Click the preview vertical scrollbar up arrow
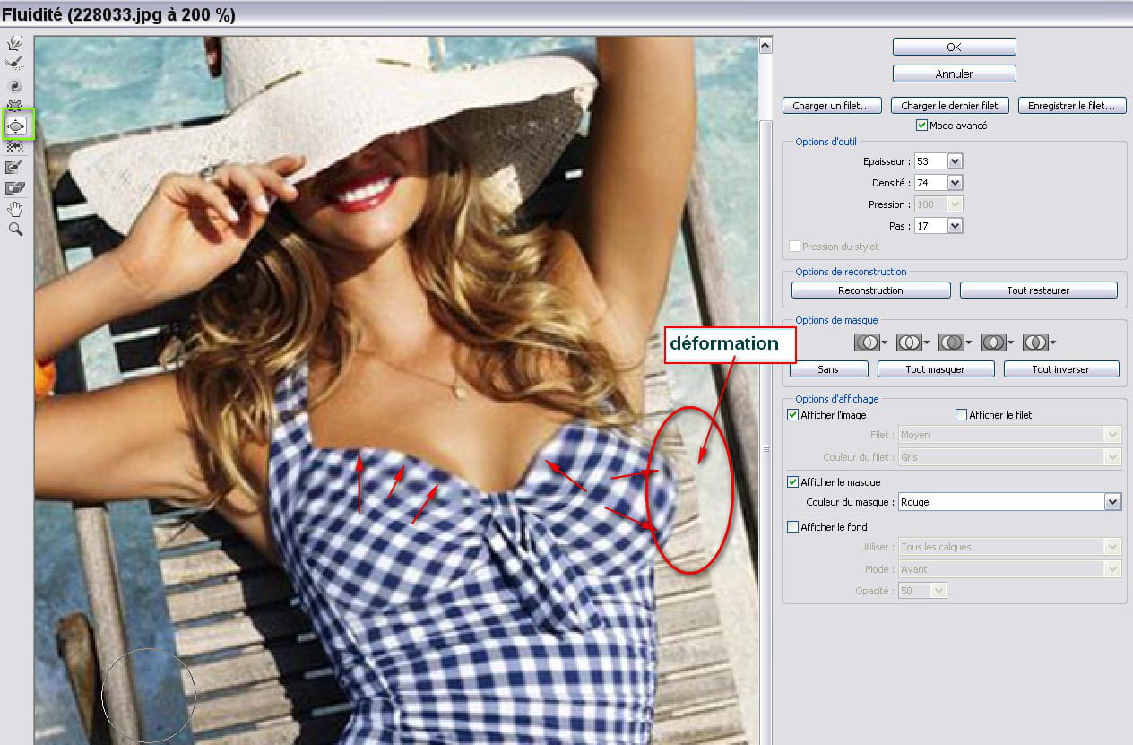 tap(765, 45)
